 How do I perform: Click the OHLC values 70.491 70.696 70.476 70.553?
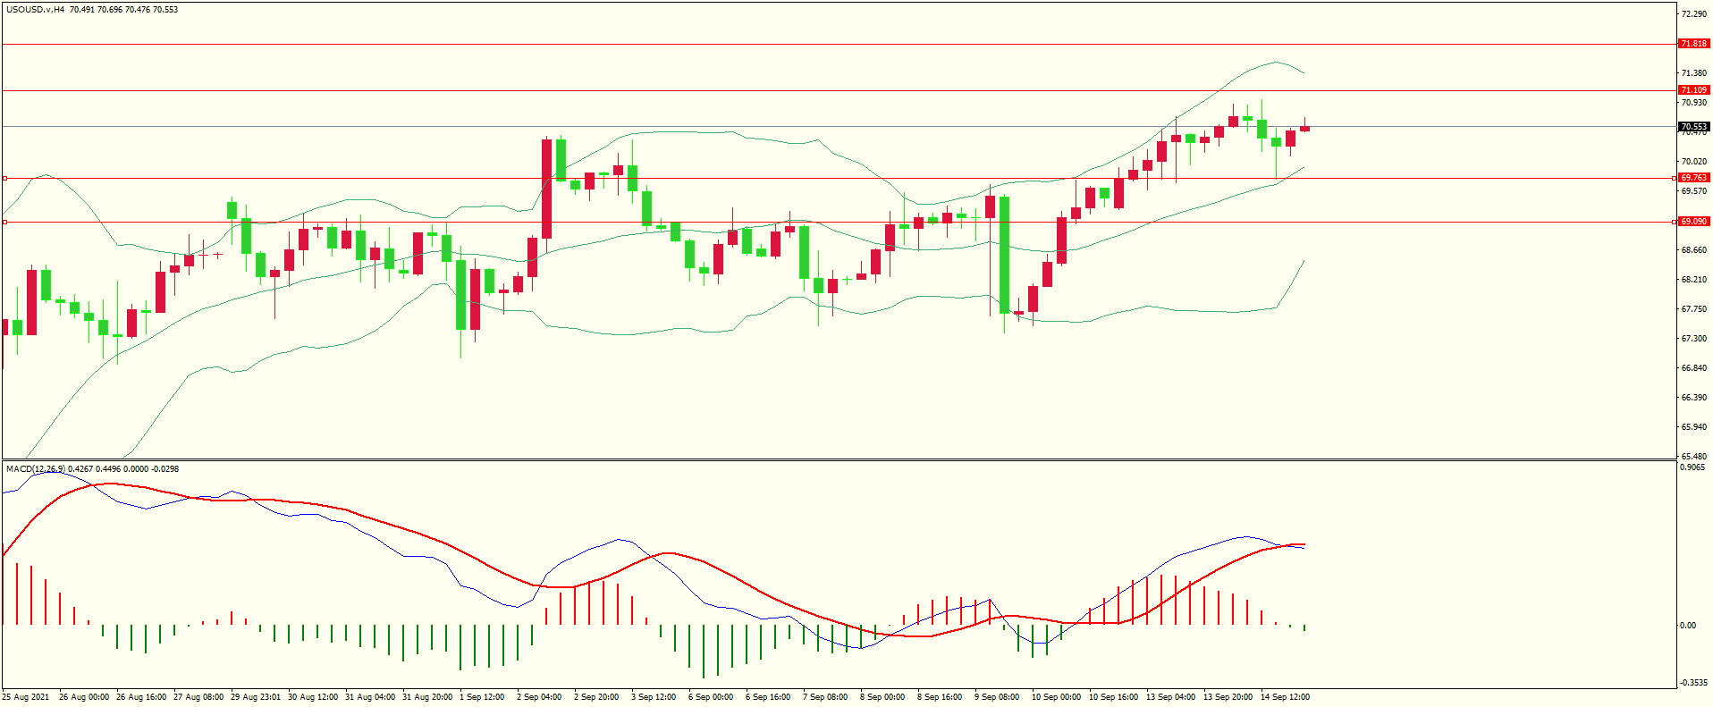pos(124,10)
